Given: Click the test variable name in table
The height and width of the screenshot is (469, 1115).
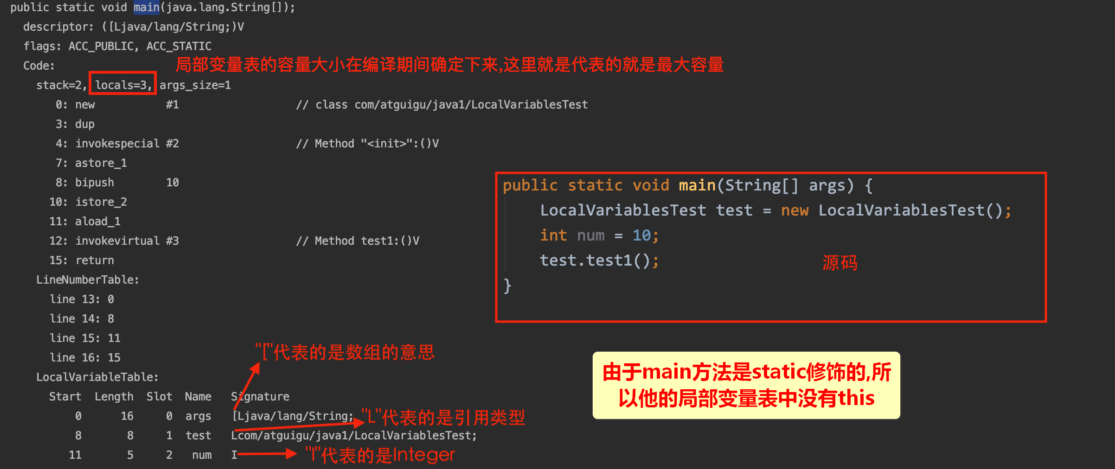Looking at the screenshot, I should (x=199, y=436).
